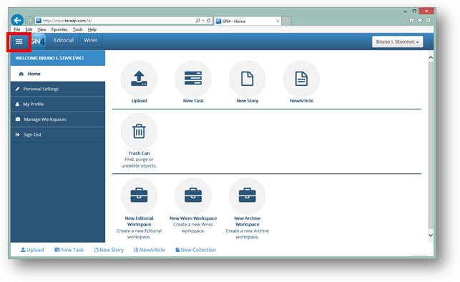Viewport: 460px width, 282px height.
Task: Expand the Bruno I. Stivicevic user dropdown
Action: (x=398, y=42)
